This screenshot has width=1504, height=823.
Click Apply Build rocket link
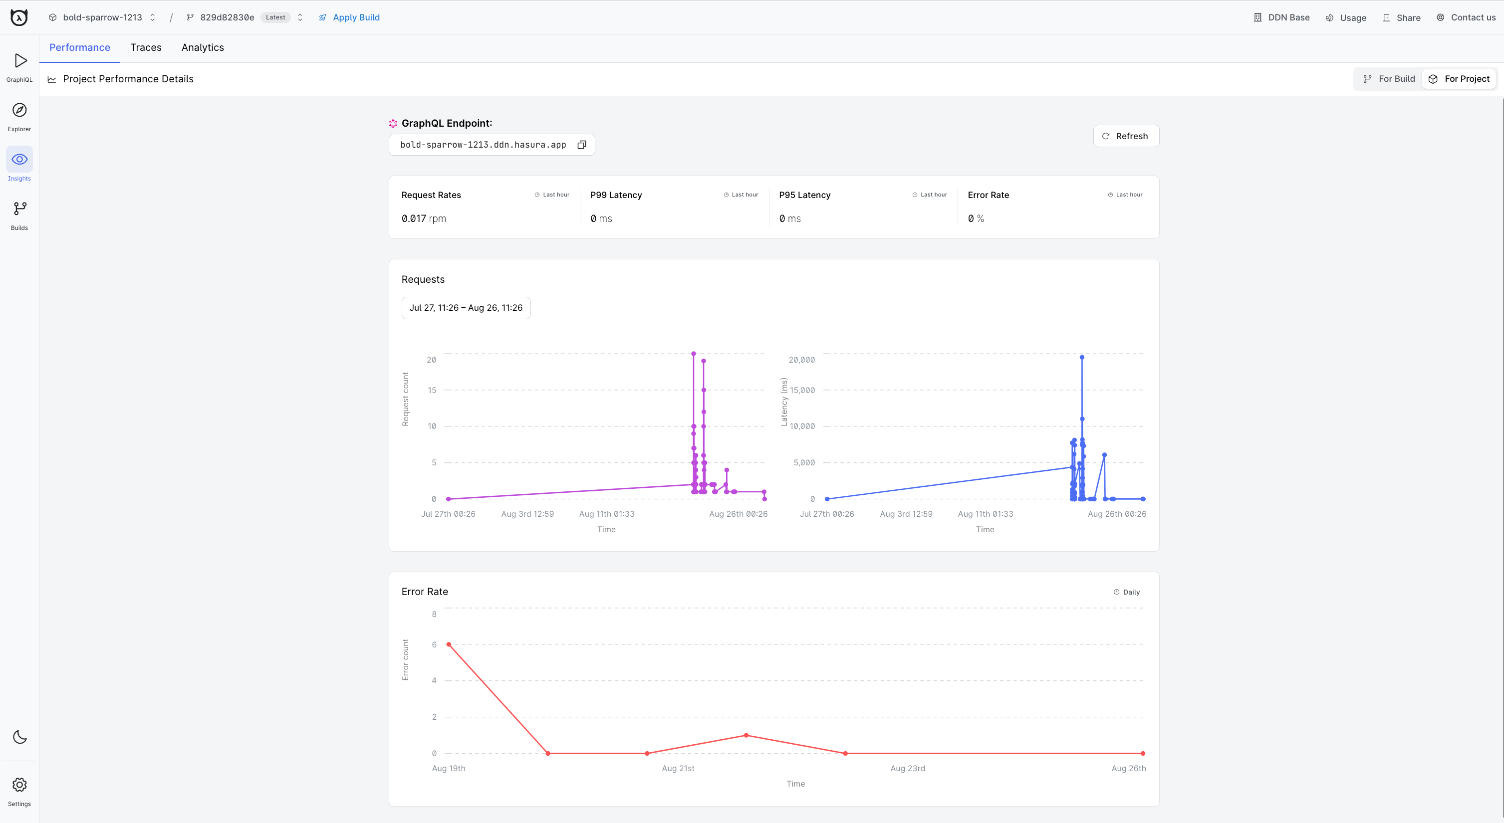[x=349, y=17]
